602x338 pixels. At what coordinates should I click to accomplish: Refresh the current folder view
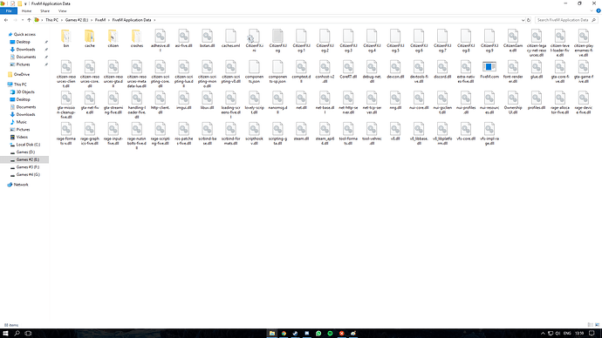[x=529, y=20]
